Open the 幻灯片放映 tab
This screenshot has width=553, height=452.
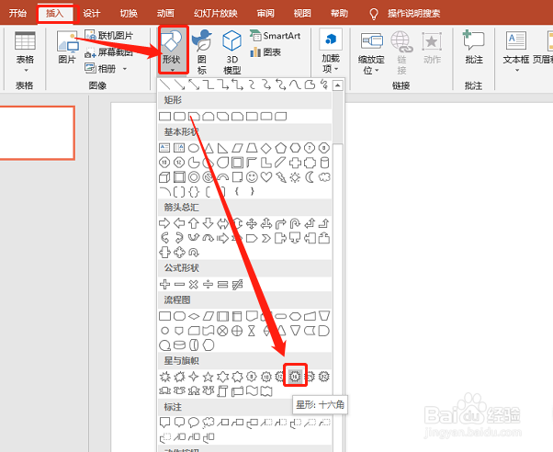click(216, 14)
